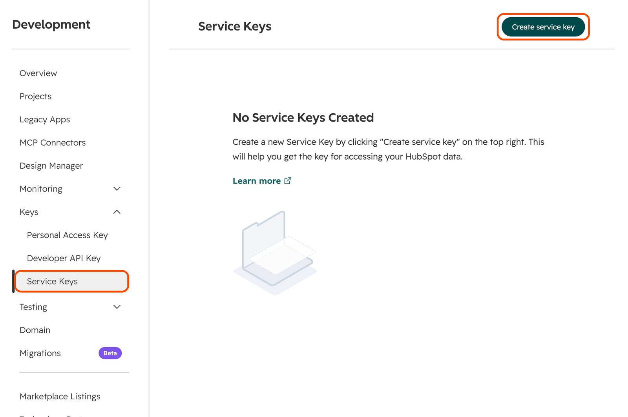Image resolution: width=628 pixels, height=417 pixels.
Task: Click the empty-state laptop illustration
Action: [275, 253]
